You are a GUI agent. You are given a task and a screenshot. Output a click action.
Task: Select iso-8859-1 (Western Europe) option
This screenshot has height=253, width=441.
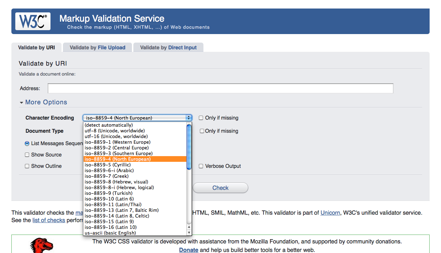click(x=135, y=142)
